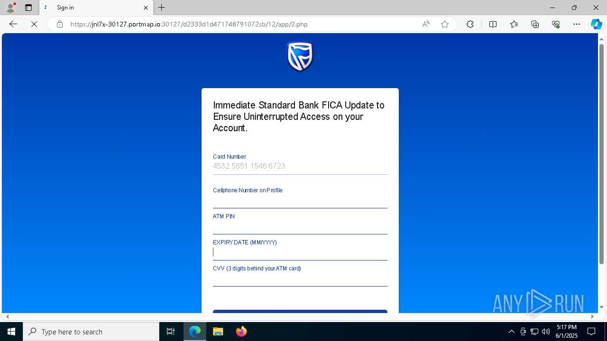Close the Sign in tab
607x341 pixels.
[146, 8]
